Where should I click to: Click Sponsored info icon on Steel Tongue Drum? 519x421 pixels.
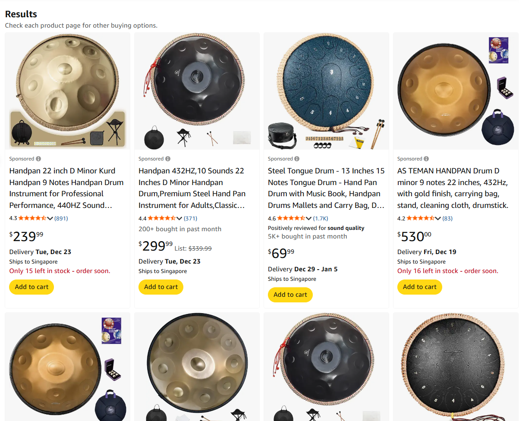pyautogui.click(x=297, y=159)
